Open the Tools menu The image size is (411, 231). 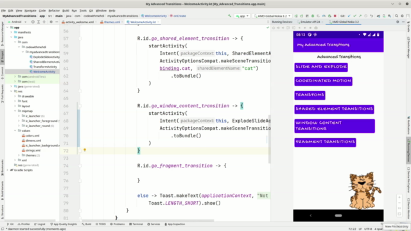83,11
